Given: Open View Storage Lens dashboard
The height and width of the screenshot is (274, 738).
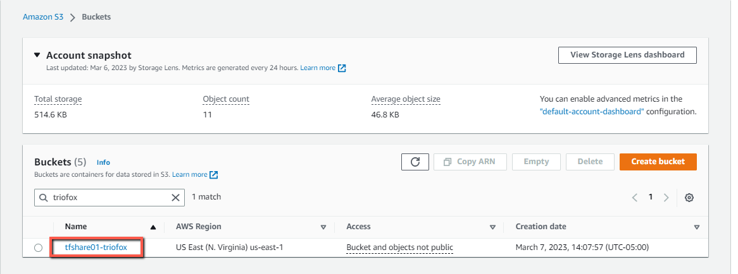Looking at the screenshot, I should tap(627, 55).
